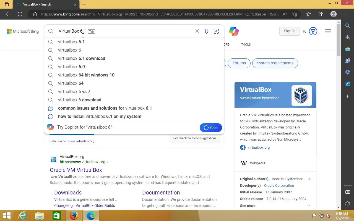Choose "how to install virtualbox 6.1 on my system"
The height and width of the screenshot is (221, 354).
[x=134, y=116]
